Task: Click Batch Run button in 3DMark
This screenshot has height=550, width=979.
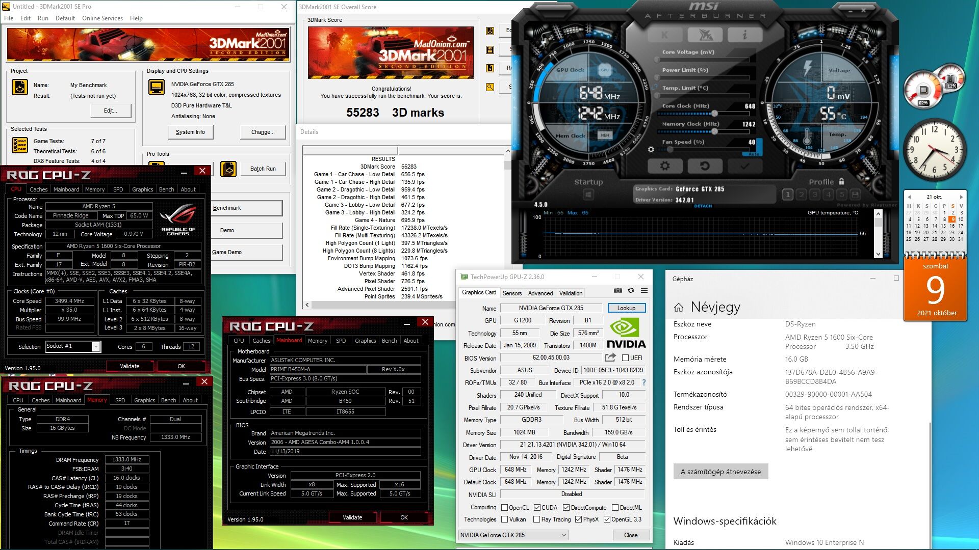Action: coord(263,169)
